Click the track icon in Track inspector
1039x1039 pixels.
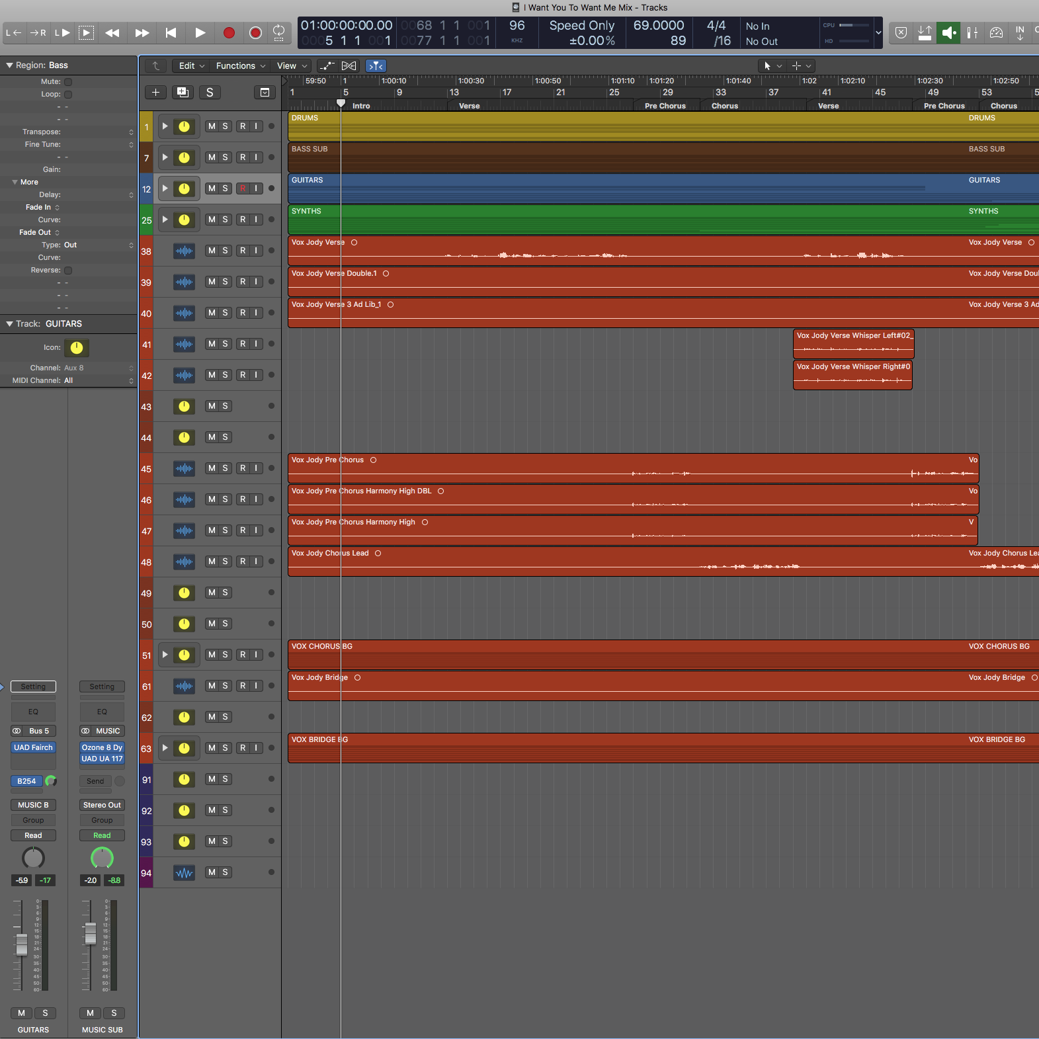77,348
